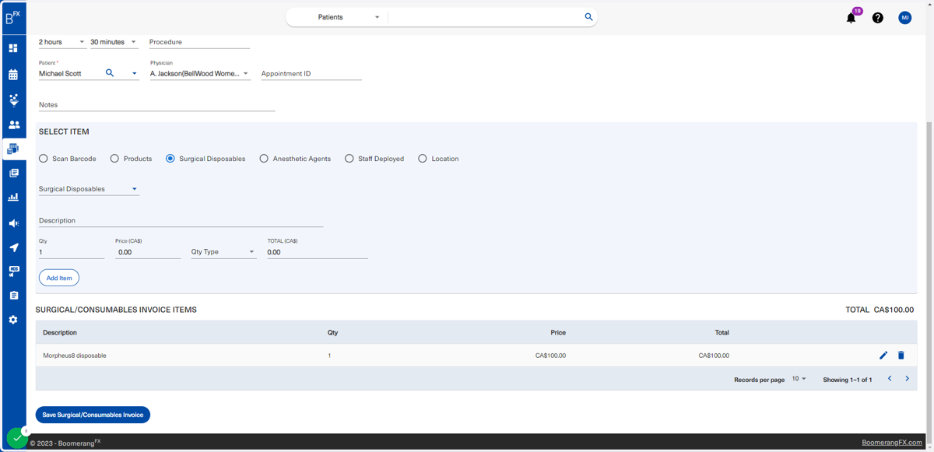Open the help question mark icon

[x=878, y=18]
